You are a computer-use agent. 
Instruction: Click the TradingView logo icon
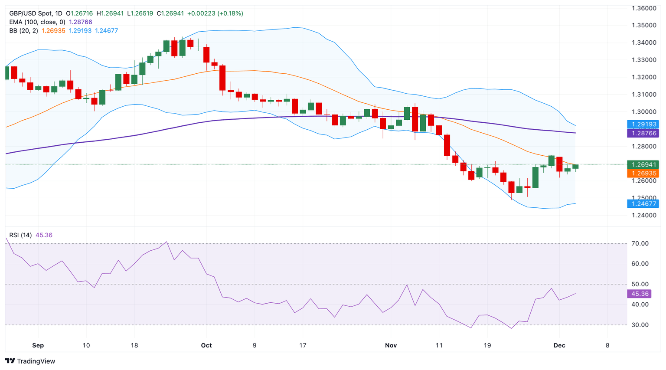pyautogui.click(x=10, y=361)
